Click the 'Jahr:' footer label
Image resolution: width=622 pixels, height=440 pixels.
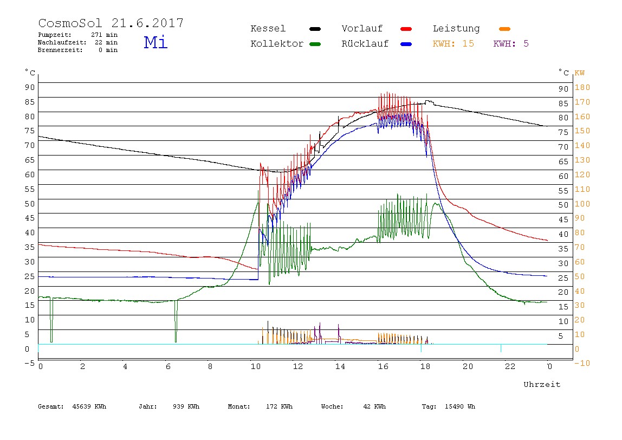pos(148,406)
